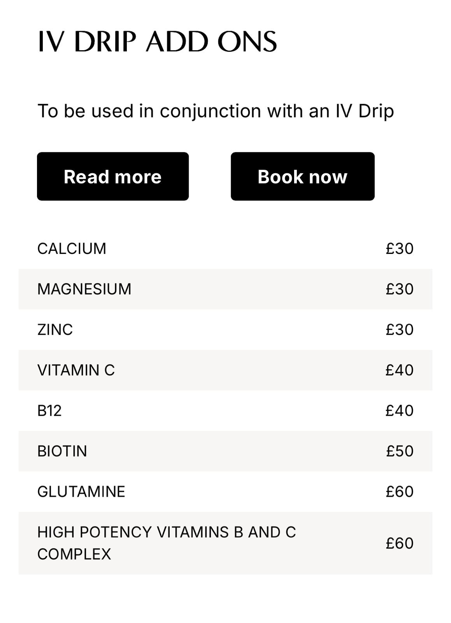This screenshot has height=623, width=451.
Task: Click the £30 price for Zinc
Action: click(x=400, y=329)
